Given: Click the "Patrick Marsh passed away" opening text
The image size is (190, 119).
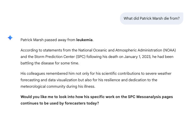Looking at the screenshot, I should coord(48,40).
